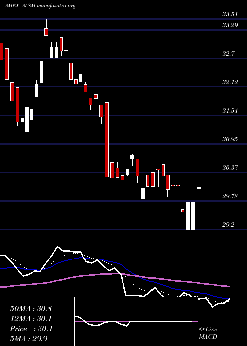247x346 pixels.
Task: Click the 29.78 price level label
Action: (230, 196)
